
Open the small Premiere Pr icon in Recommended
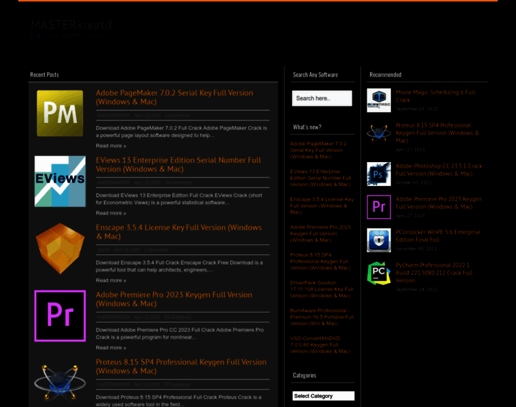pos(379,207)
